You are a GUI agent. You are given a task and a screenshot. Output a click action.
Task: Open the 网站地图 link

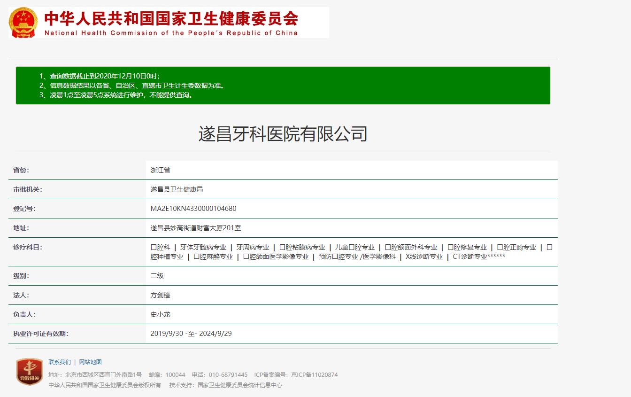[x=90, y=362]
